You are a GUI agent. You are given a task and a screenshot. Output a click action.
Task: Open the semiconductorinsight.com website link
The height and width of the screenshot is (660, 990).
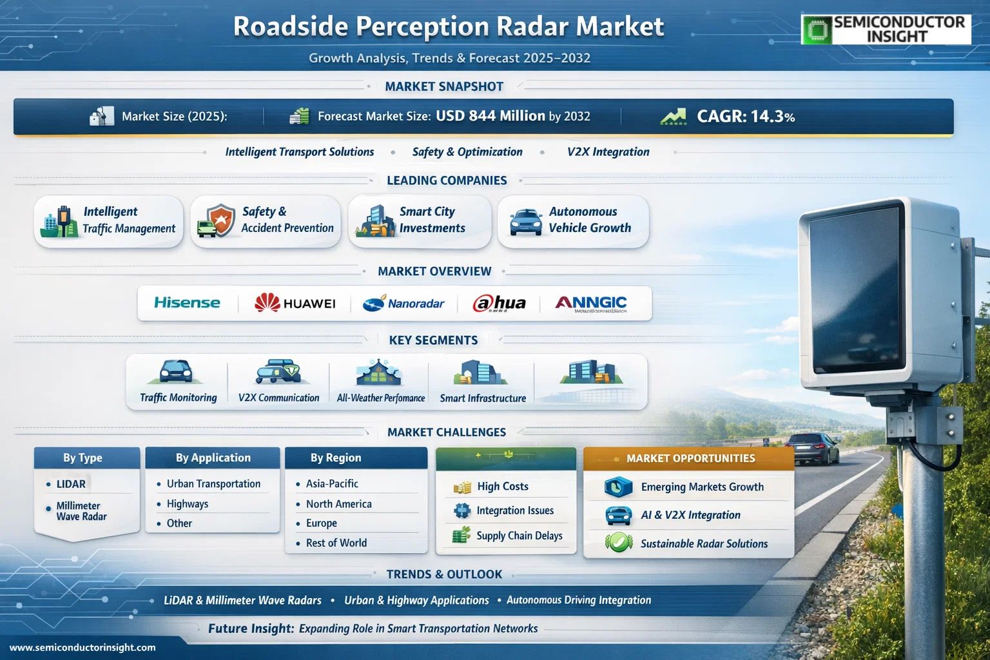(x=82, y=647)
